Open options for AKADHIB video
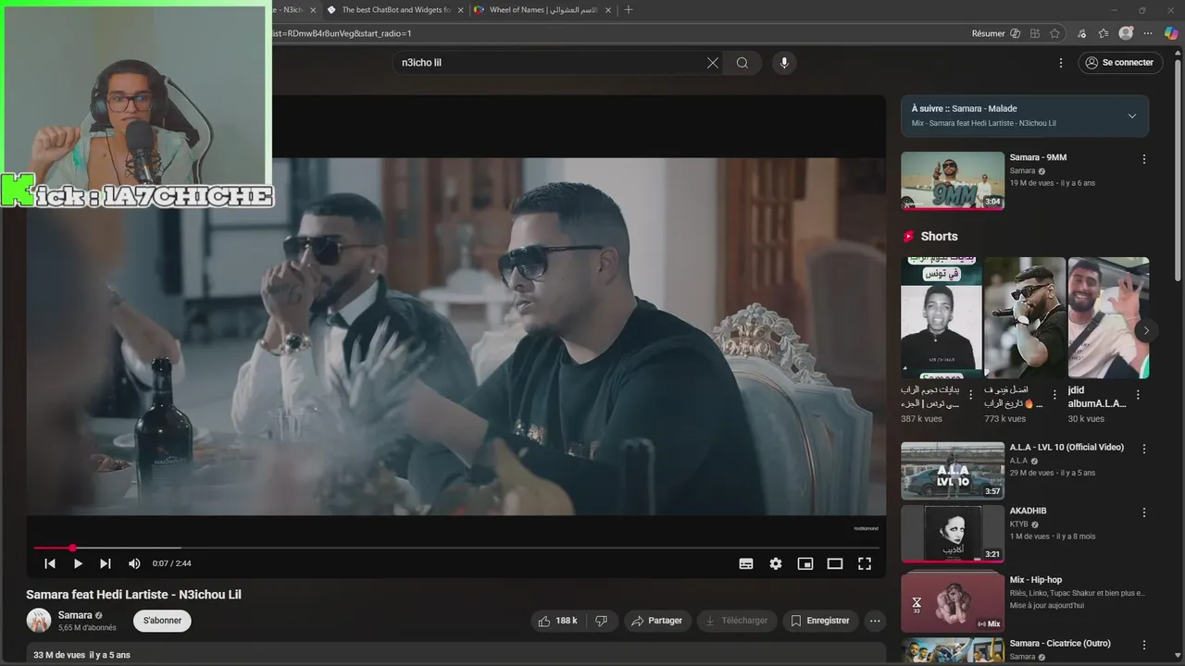 coord(1144,512)
